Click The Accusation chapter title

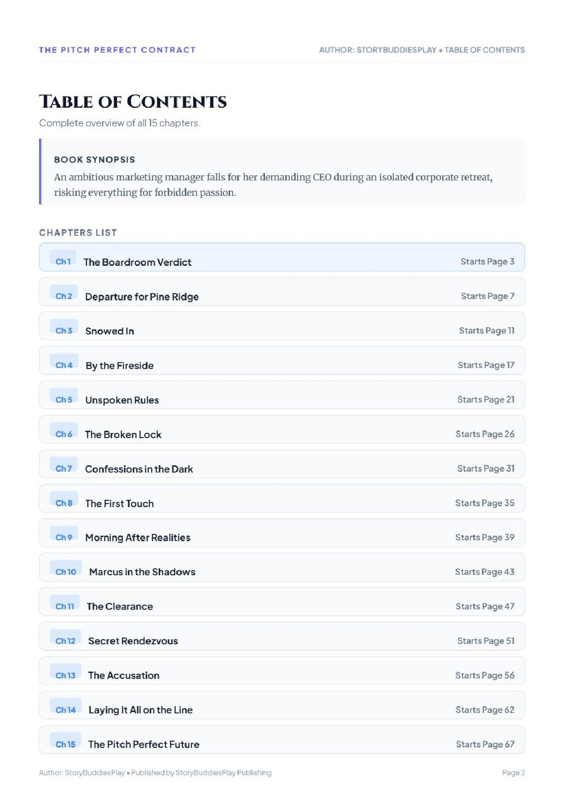pyautogui.click(x=124, y=675)
